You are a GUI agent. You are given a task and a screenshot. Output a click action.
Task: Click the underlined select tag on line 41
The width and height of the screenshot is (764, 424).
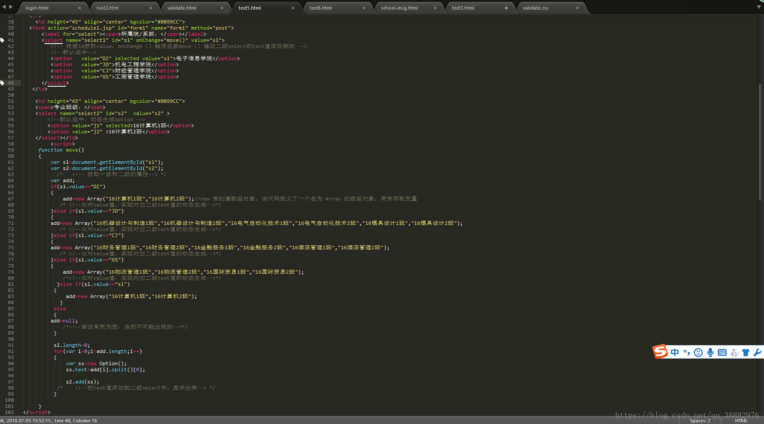(54, 40)
